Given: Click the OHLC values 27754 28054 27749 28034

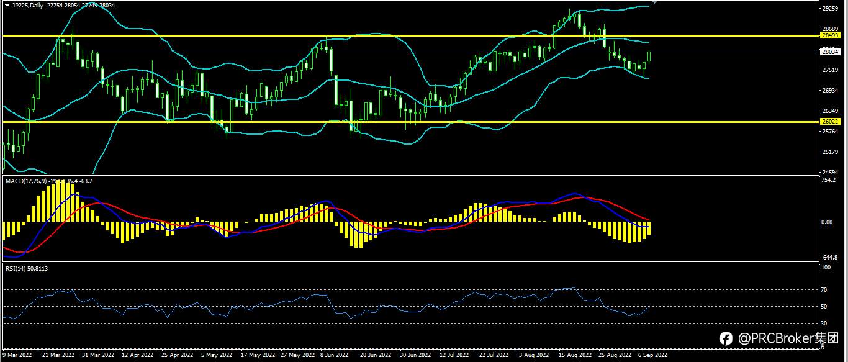Looking at the screenshot, I should [81, 5].
